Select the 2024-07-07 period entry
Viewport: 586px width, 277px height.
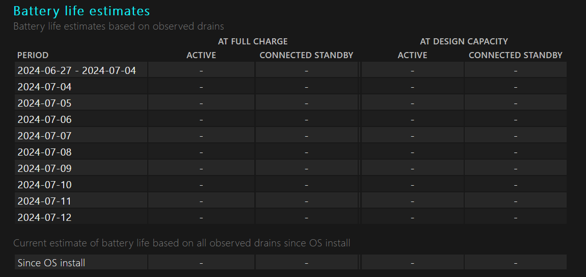45,136
